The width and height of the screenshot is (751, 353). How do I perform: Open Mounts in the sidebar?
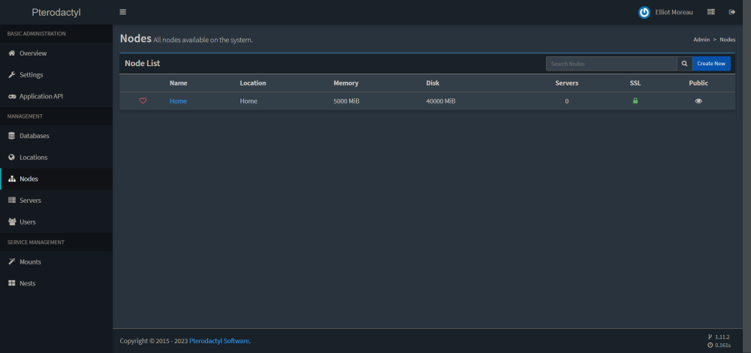[56, 261]
